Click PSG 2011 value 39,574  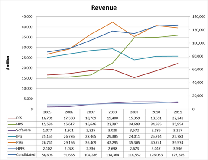pos(178,143)
